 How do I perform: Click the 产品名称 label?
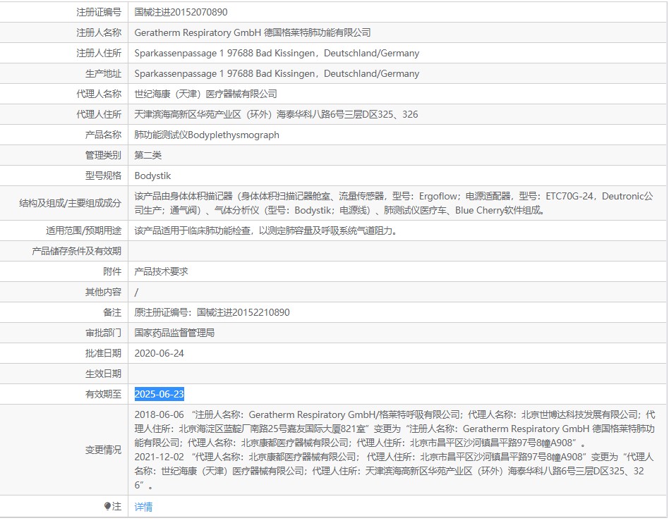tap(103, 135)
